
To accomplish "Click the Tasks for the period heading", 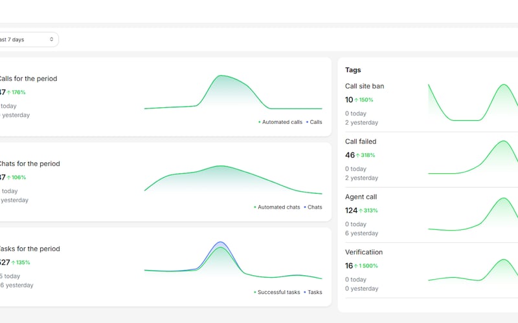I will [29, 249].
